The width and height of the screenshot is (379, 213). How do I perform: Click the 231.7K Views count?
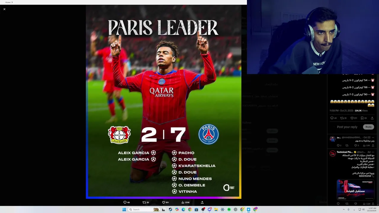361,111
